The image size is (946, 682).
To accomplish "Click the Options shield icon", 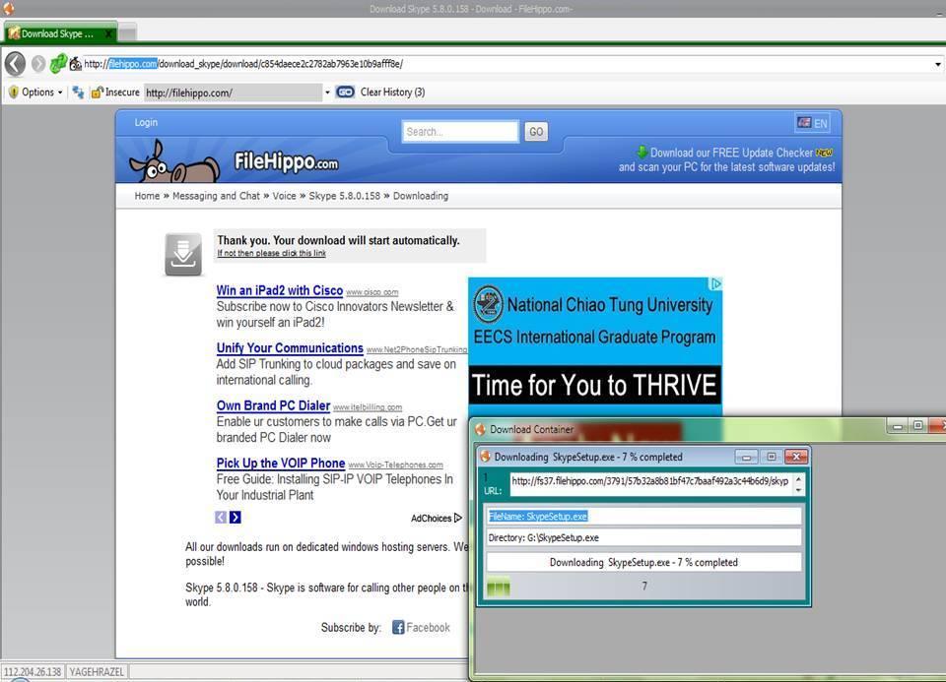I will click(13, 93).
